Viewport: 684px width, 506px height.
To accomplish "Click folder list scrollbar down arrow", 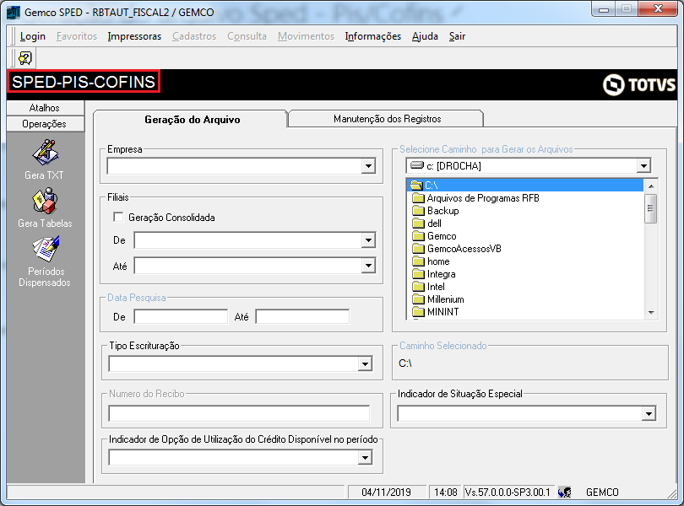I will click(x=651, y=312).
